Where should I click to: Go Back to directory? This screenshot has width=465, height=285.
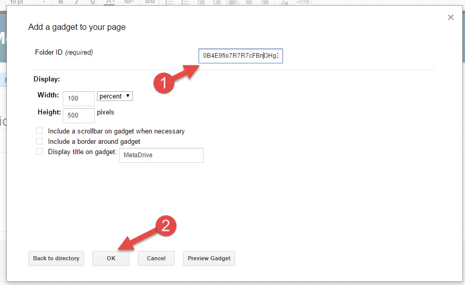point(56,258)
